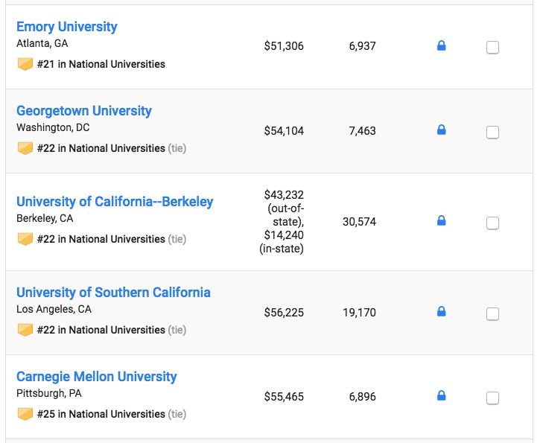Click Carnegie Mellon's yellow ranking badge icon
The width and height of the screenshot is (540, 443).
[x=25, y=414]
